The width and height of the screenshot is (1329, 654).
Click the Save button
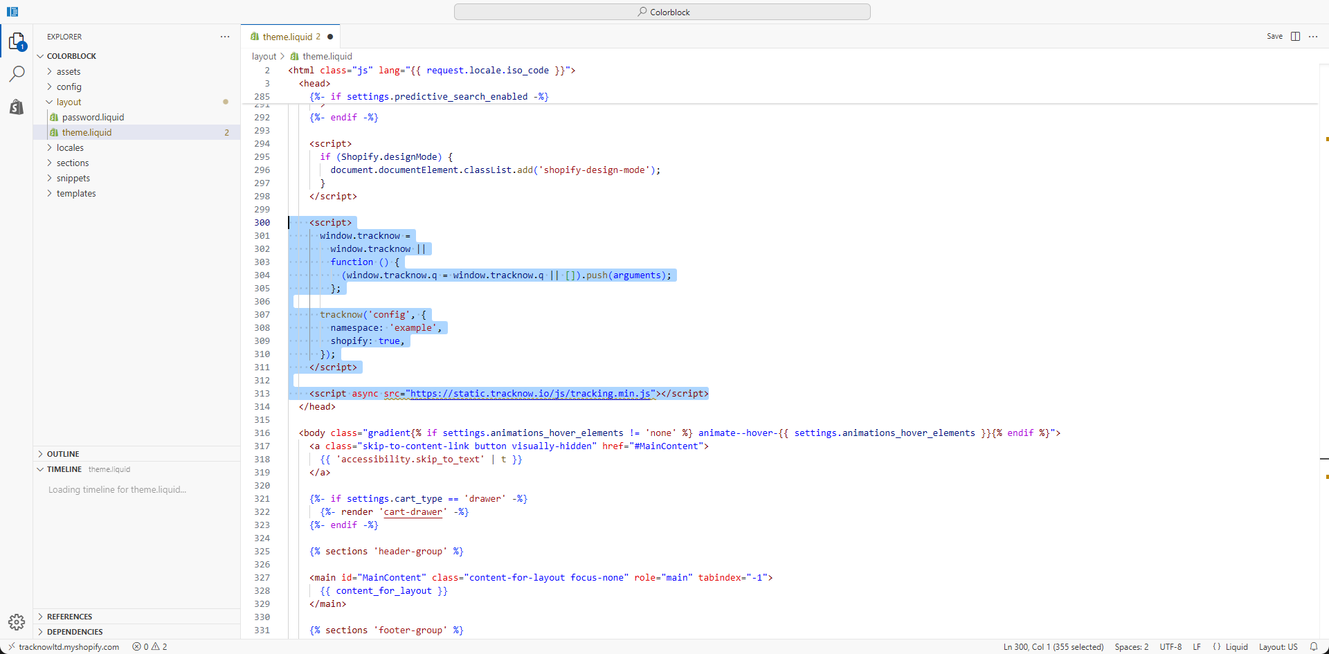(1274, 37)
